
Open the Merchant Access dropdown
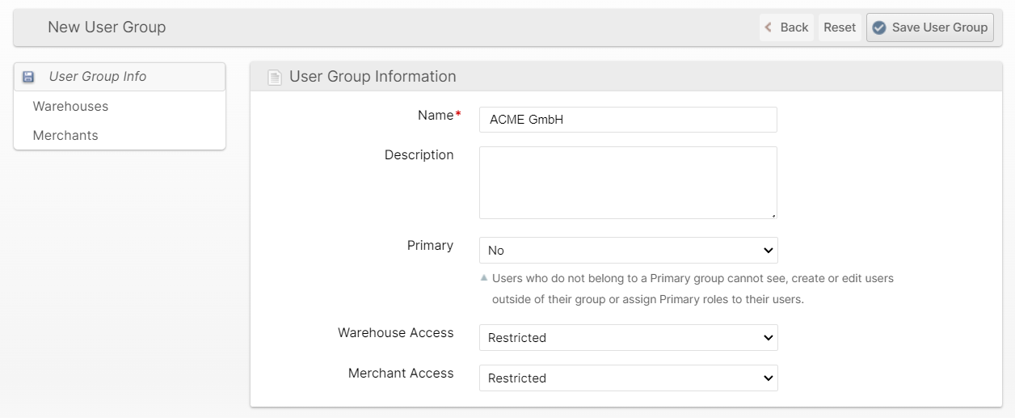pos(628,378)
